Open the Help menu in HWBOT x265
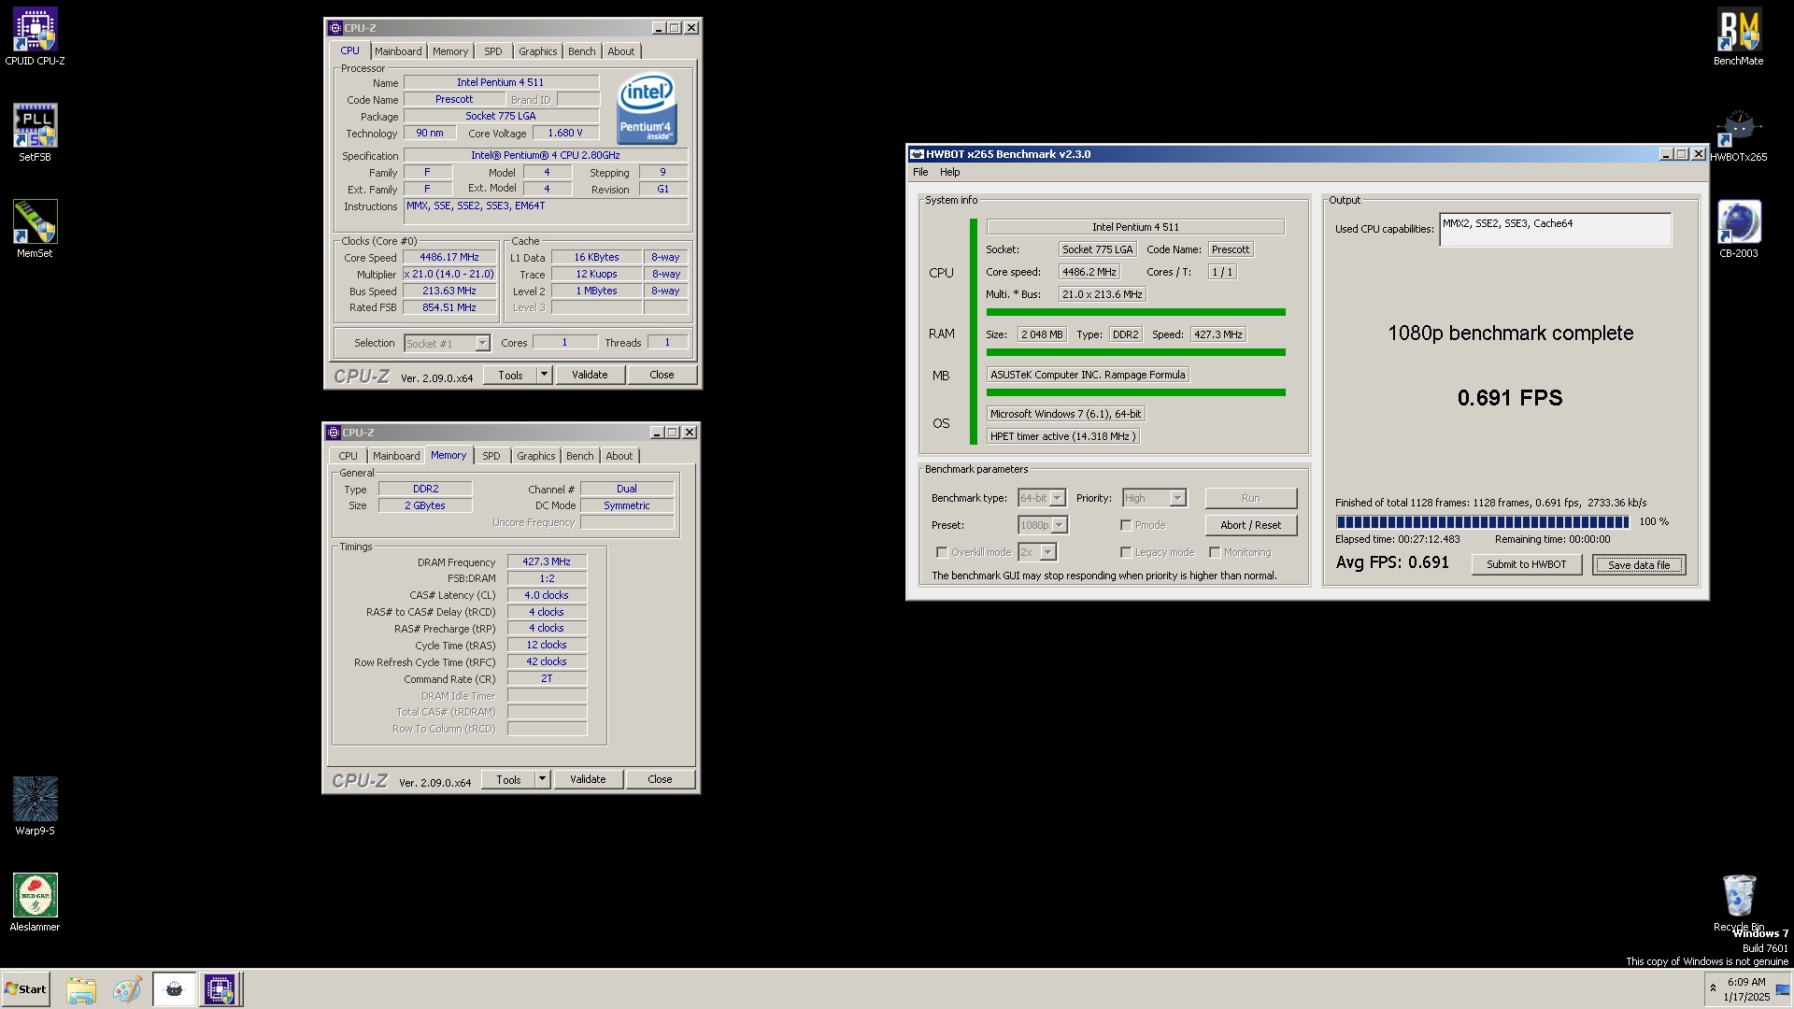The image size is (1794, 1009). [949, 172]
